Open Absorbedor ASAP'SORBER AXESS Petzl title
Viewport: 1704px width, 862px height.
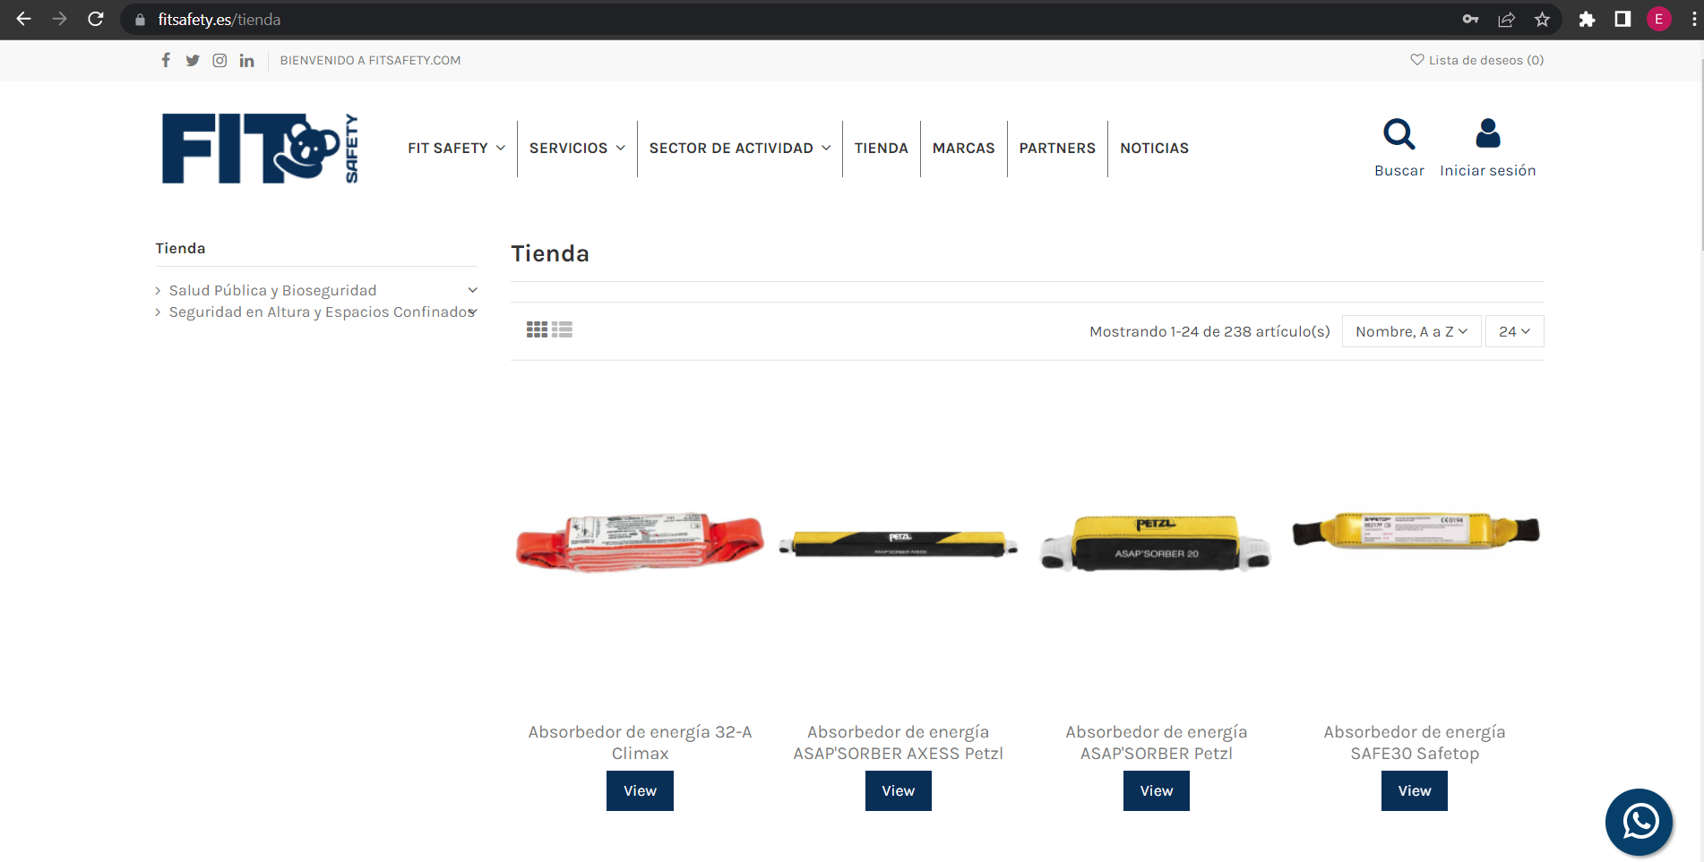898,743
